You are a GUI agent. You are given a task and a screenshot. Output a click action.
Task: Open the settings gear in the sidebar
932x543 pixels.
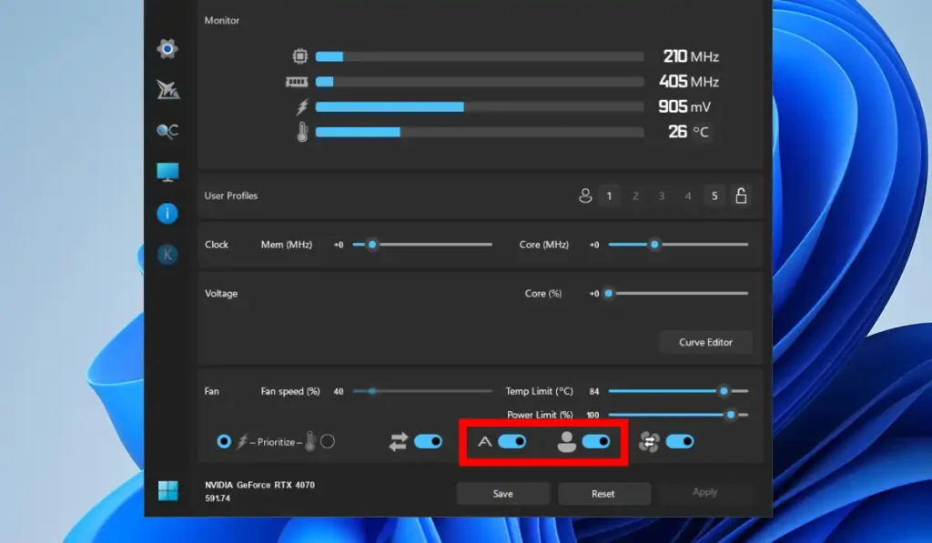167,49
